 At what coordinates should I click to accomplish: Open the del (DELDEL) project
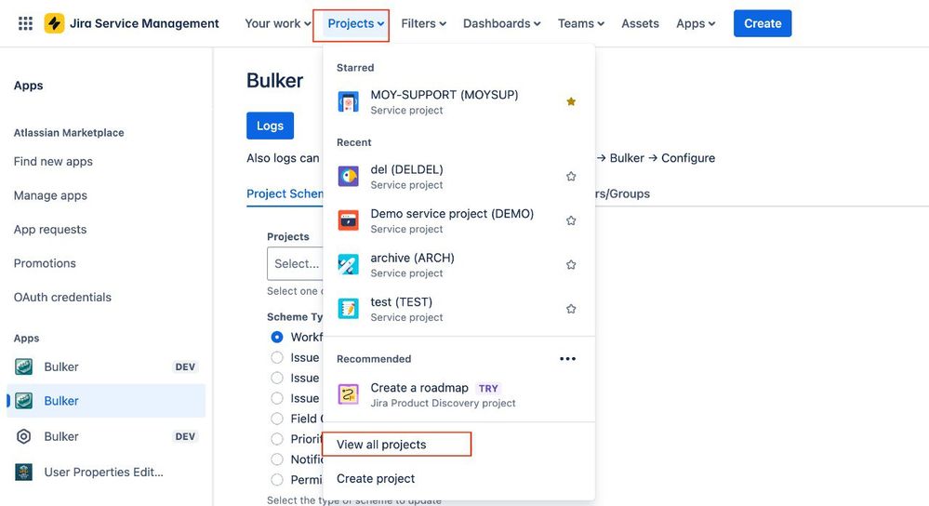coord(459,177)
